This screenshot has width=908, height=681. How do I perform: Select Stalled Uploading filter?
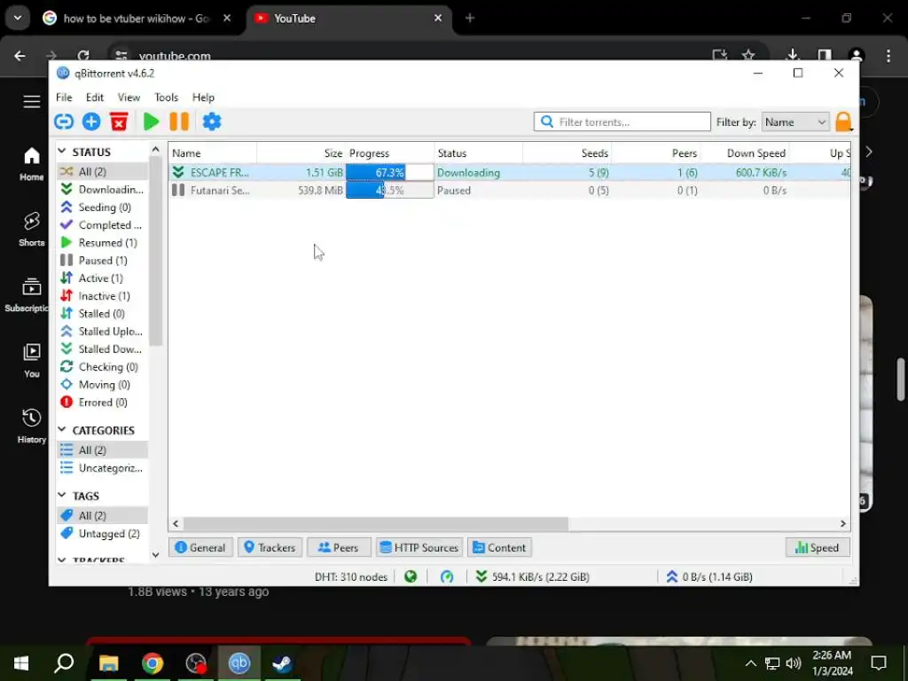102,332
